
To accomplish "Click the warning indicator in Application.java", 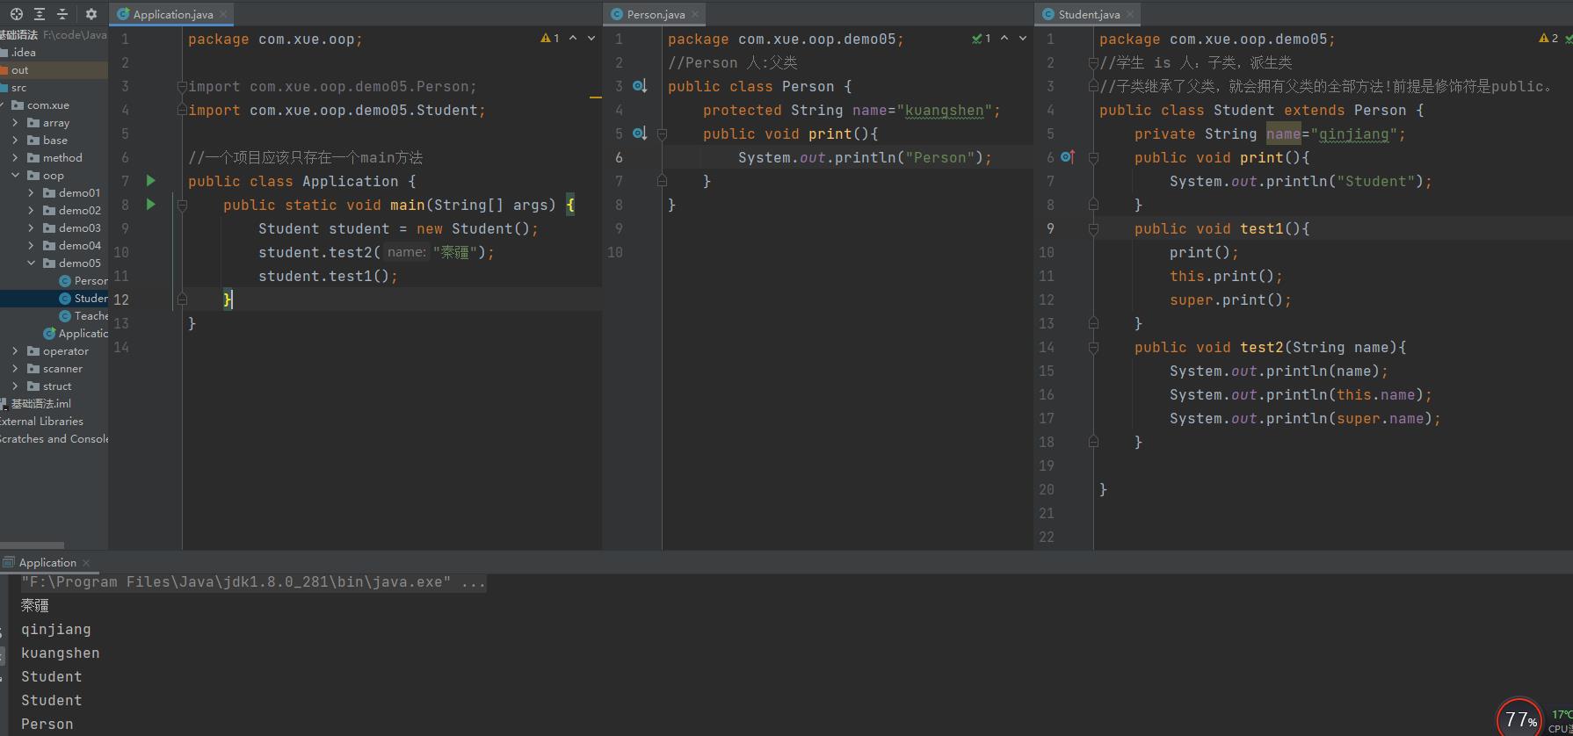I will pyautogui.click(x=550, y=39).
